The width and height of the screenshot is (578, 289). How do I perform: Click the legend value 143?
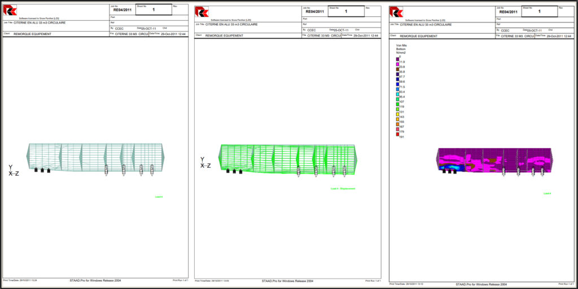point(401,117)
